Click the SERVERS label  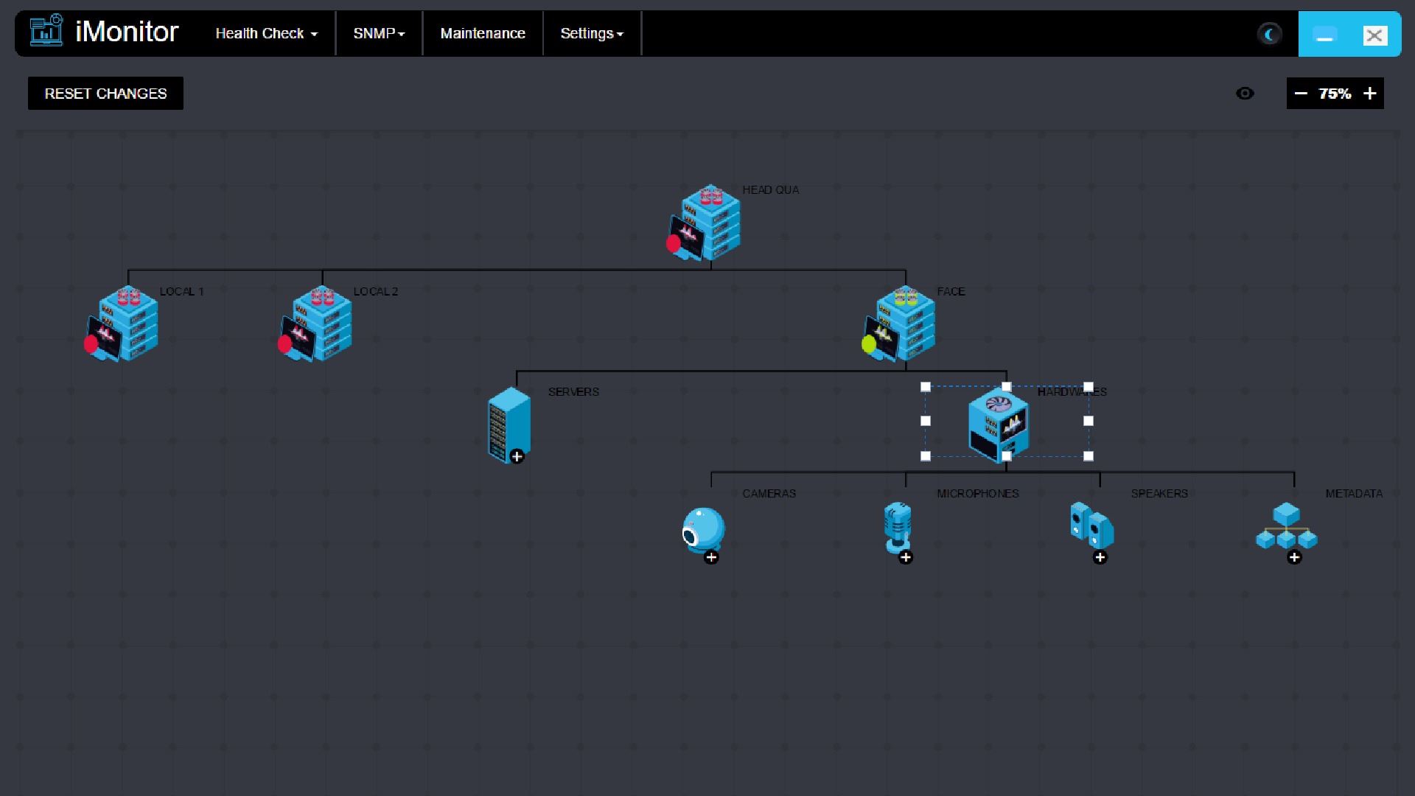coord(573,392)
